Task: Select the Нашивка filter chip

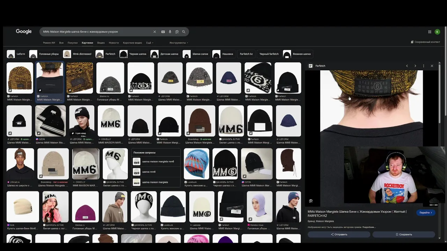Action: (x=223, y=54)
